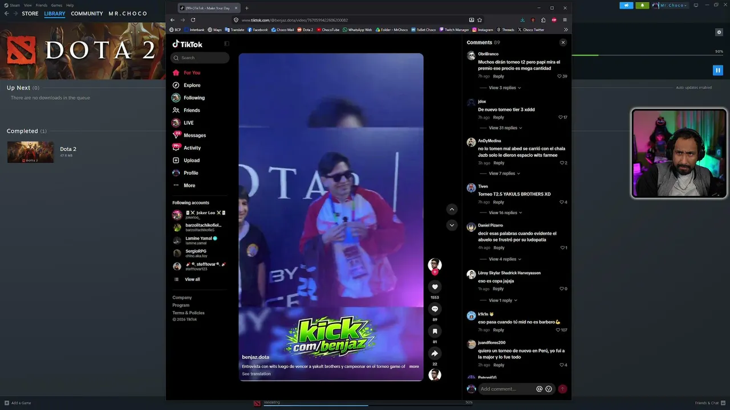Open Steam announcements megaphone button
This screenshot has width=730, height=410.
pyautogui.click(x=626, y=5)
